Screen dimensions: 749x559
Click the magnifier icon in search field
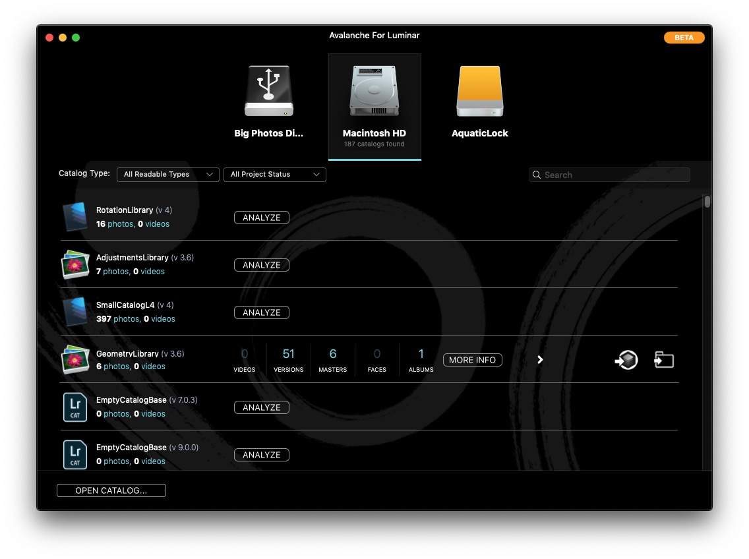[x=537, y=175]
